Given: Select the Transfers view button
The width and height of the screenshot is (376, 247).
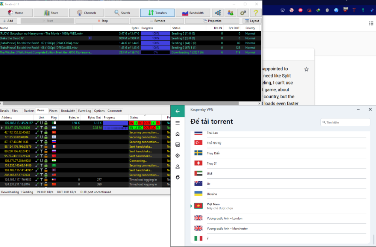Looking at the screenshot, I should (x=157, y=13).
